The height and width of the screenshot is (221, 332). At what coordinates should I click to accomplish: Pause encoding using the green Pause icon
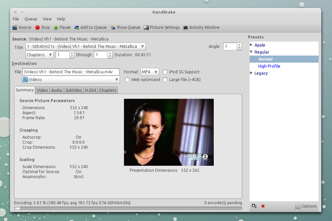56,27
